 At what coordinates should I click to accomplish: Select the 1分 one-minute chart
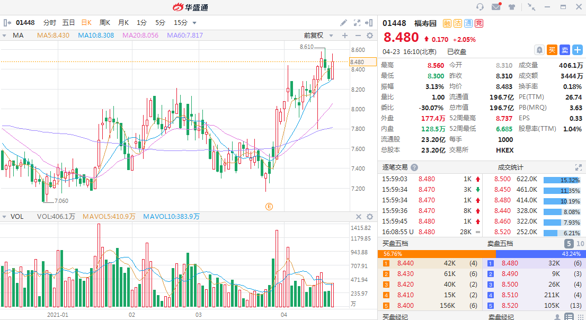coord(141,23)
